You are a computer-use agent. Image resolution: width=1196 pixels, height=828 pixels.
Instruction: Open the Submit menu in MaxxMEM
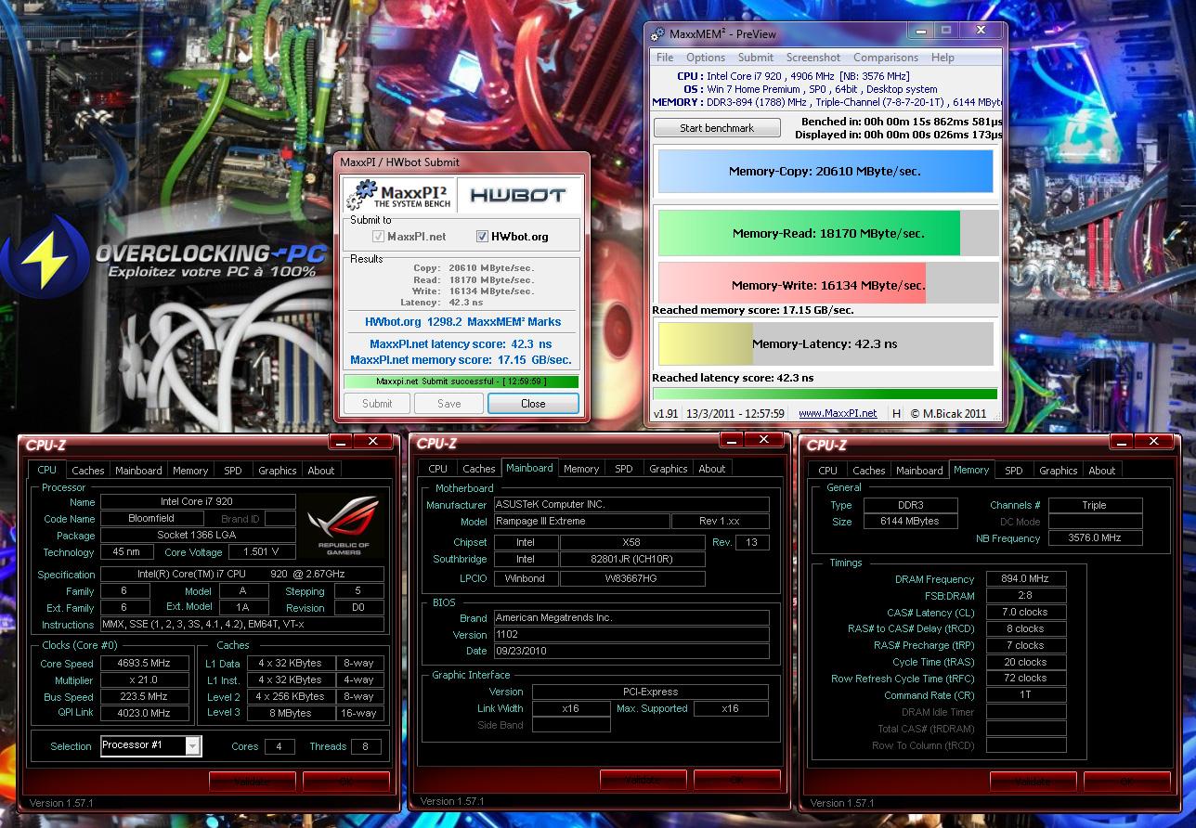pyautogui.click(x=756, y=58)
